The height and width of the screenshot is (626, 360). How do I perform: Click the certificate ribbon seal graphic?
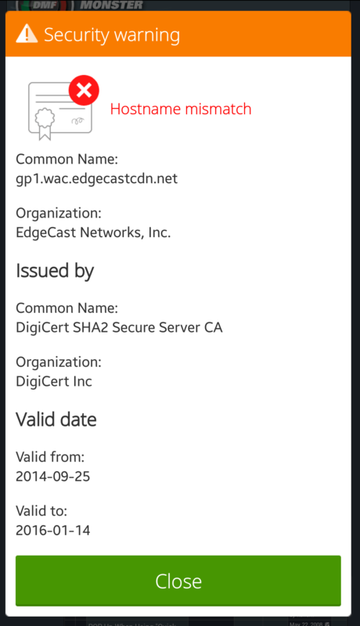(45, 124)
